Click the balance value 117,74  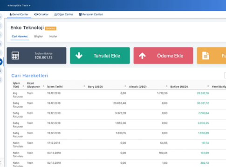[x=205, y=143]
